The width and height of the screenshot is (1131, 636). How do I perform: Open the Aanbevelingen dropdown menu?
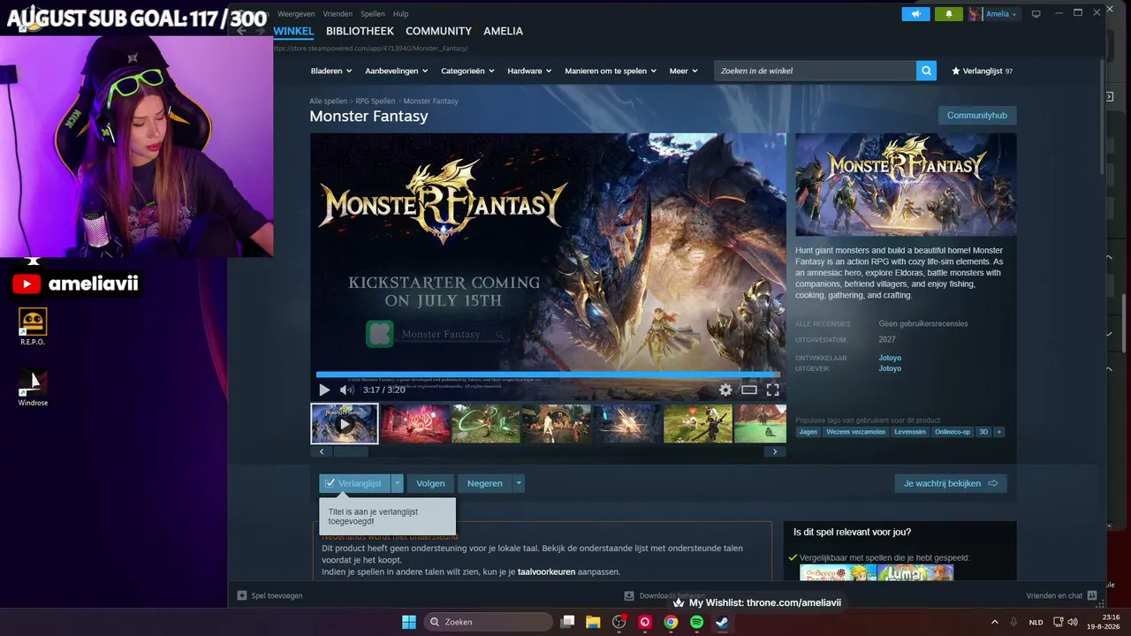[397, 71]
